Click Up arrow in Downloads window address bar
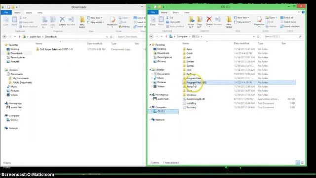This screenshot has height=178, width=316. [20, 37]
